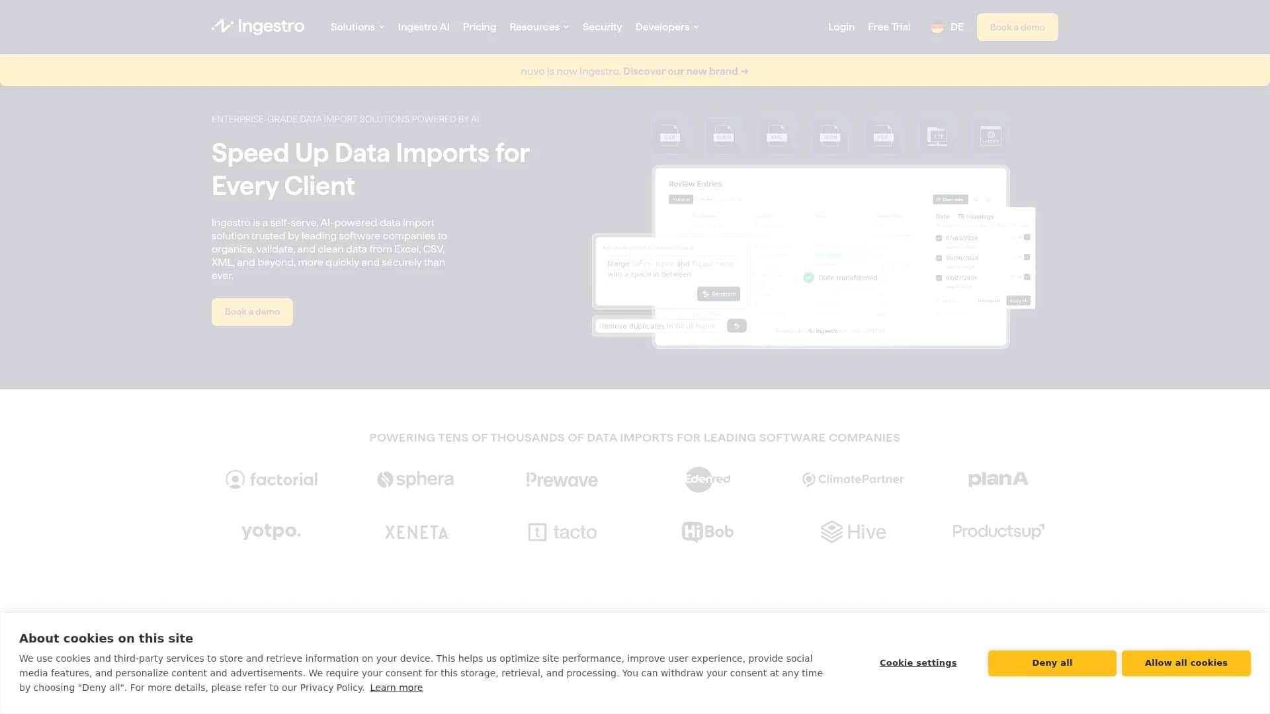Click the JSON file type icon
This screenshot has height=714, width=1270.
coord(830,136)
